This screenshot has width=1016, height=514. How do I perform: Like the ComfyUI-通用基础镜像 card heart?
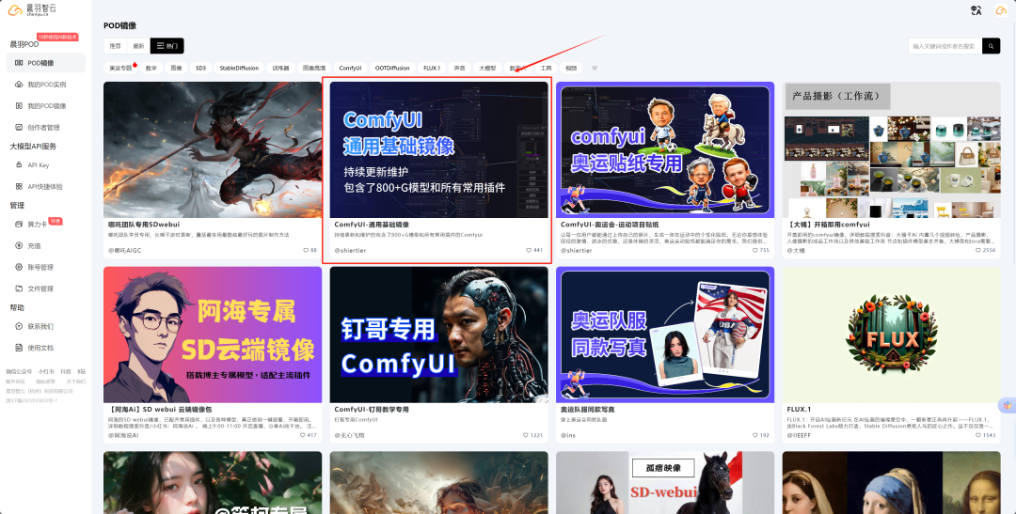[529, 250]
